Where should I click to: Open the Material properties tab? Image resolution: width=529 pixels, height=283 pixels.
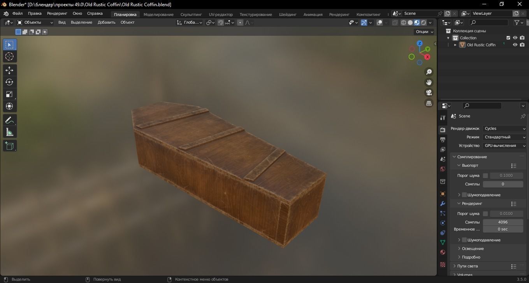click(x=443, y=252)
